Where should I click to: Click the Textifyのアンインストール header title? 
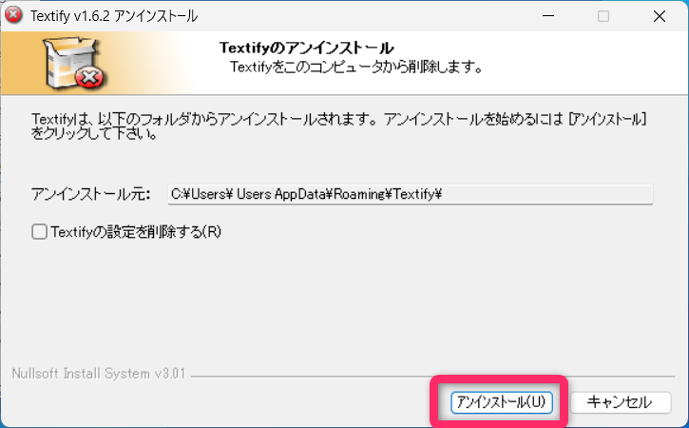[306, 48]
